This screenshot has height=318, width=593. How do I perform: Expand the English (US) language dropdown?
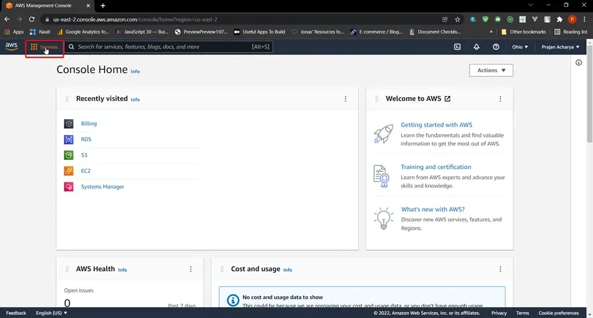click(x=52, y=313)
